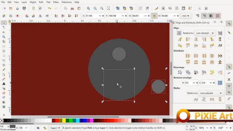Toggle snap to path intersections (X icon)

click(229, 79)
